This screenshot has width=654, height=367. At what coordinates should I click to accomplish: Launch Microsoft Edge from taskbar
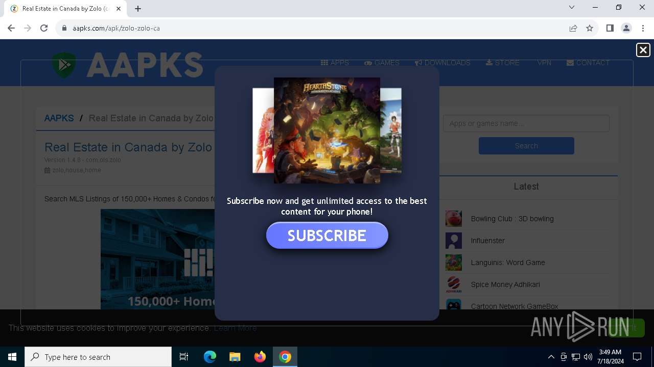pos(210,357)
